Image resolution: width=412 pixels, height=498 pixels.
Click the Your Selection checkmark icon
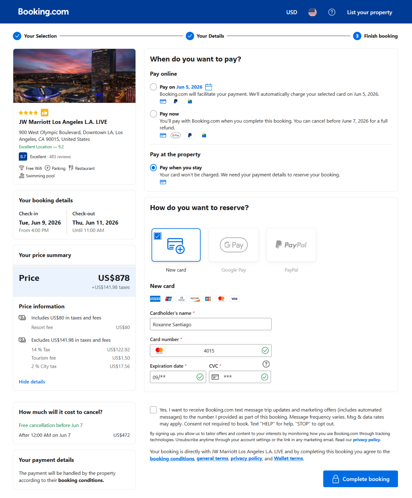click(17, 36)
